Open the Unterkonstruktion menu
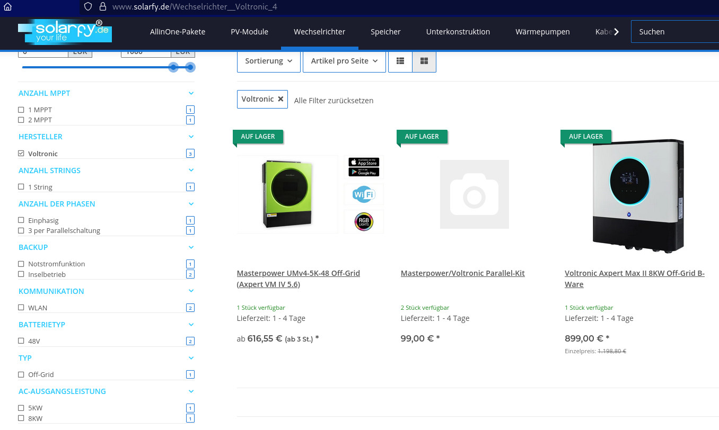Image resolution: width=719 pixels, height=430 pixels. click(458, 32)
